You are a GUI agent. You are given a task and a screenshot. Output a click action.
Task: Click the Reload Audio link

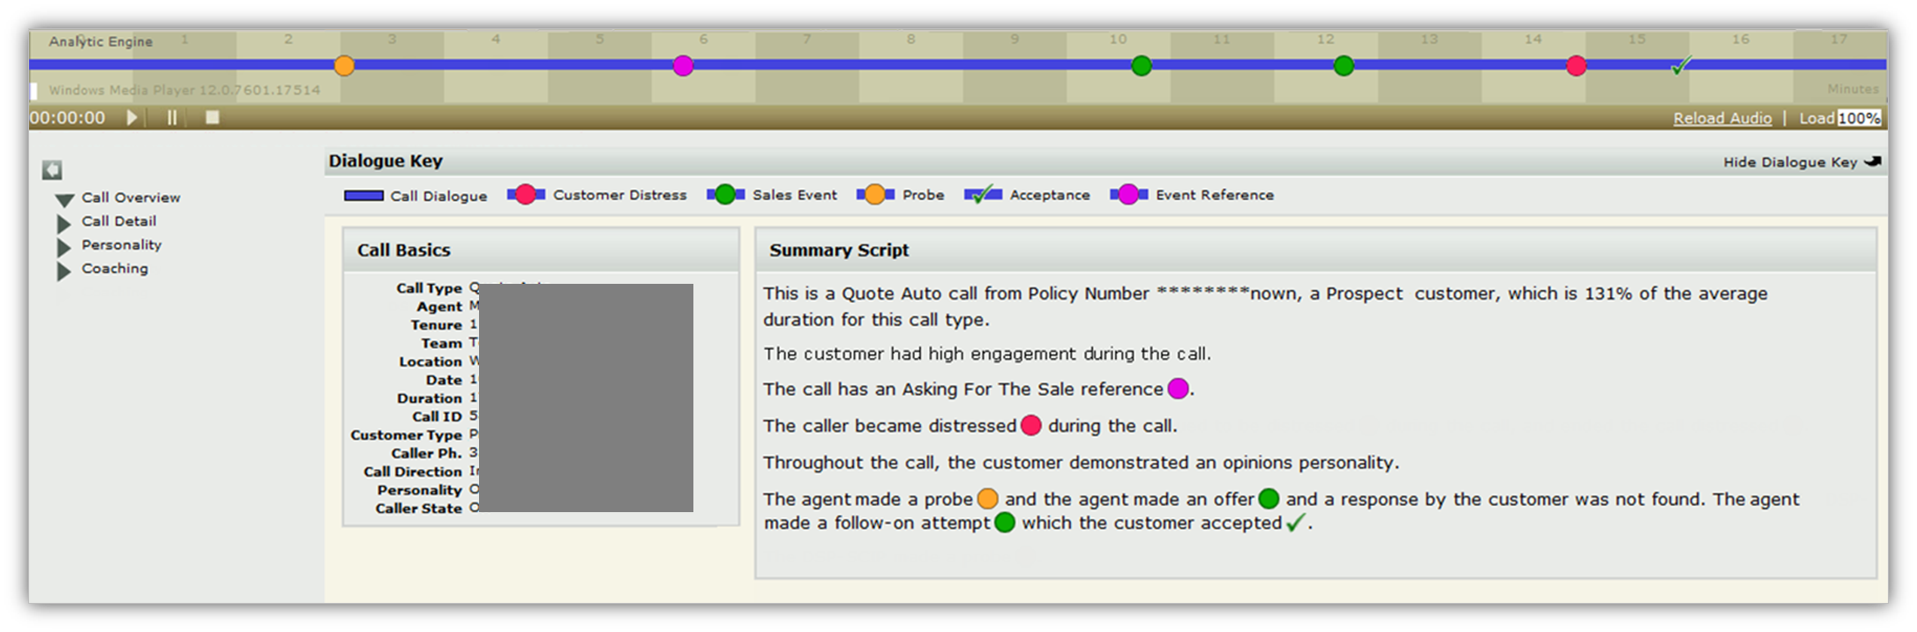1721,118
